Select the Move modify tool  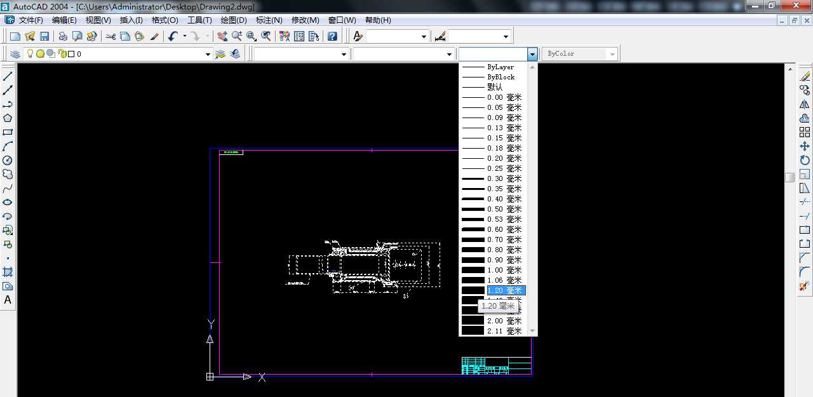click(805, 146)
